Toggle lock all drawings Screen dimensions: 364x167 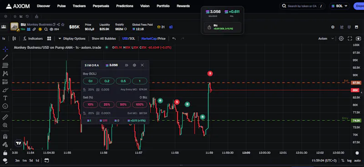(x=5, y=153)
